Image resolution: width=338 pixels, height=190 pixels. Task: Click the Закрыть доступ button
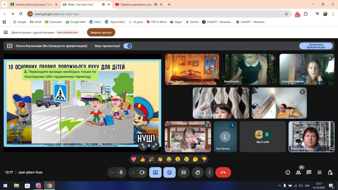[x=101, y=32]
